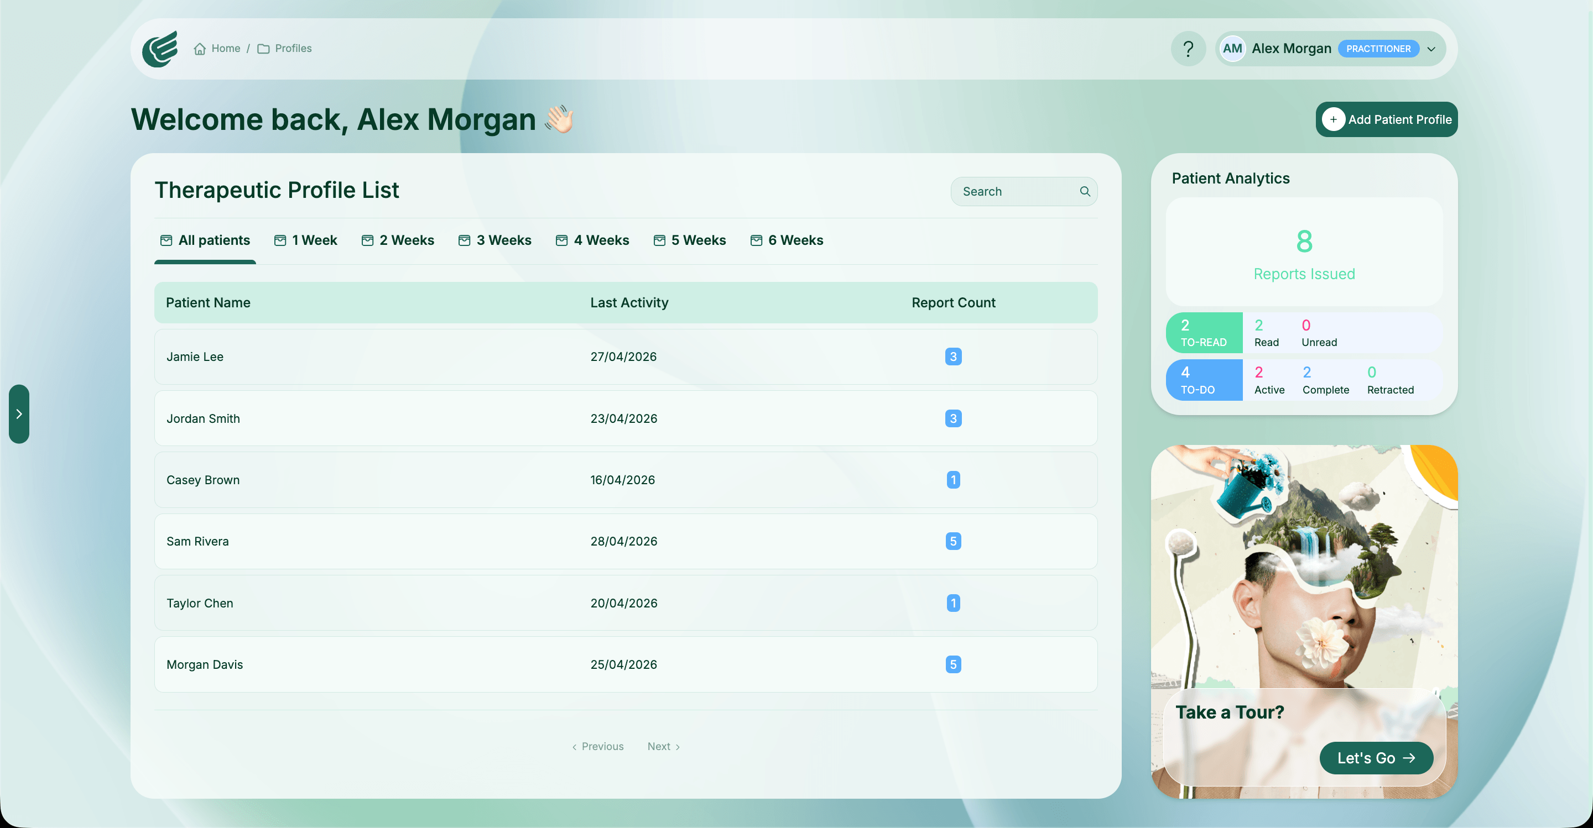Click the Patient Name column header
Screen dimensions: 1593x828
209,303
